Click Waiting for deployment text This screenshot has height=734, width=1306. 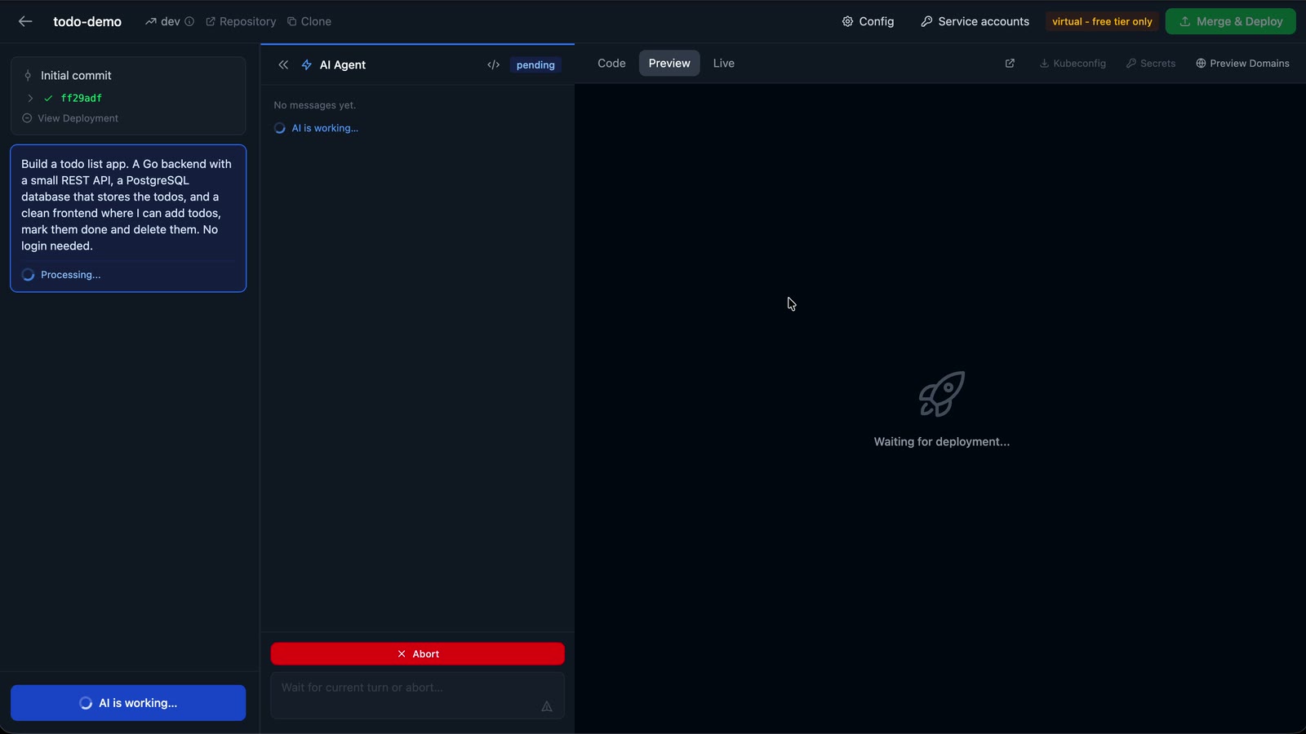click(942, 442)
